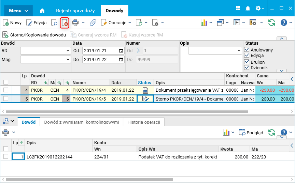Click the document preview magnifier icon
The width and height of the screenshot is (295, 183).
[54, 23]
